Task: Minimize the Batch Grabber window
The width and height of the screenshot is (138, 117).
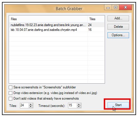Action: pyautogui.click(x=108, y=7)
